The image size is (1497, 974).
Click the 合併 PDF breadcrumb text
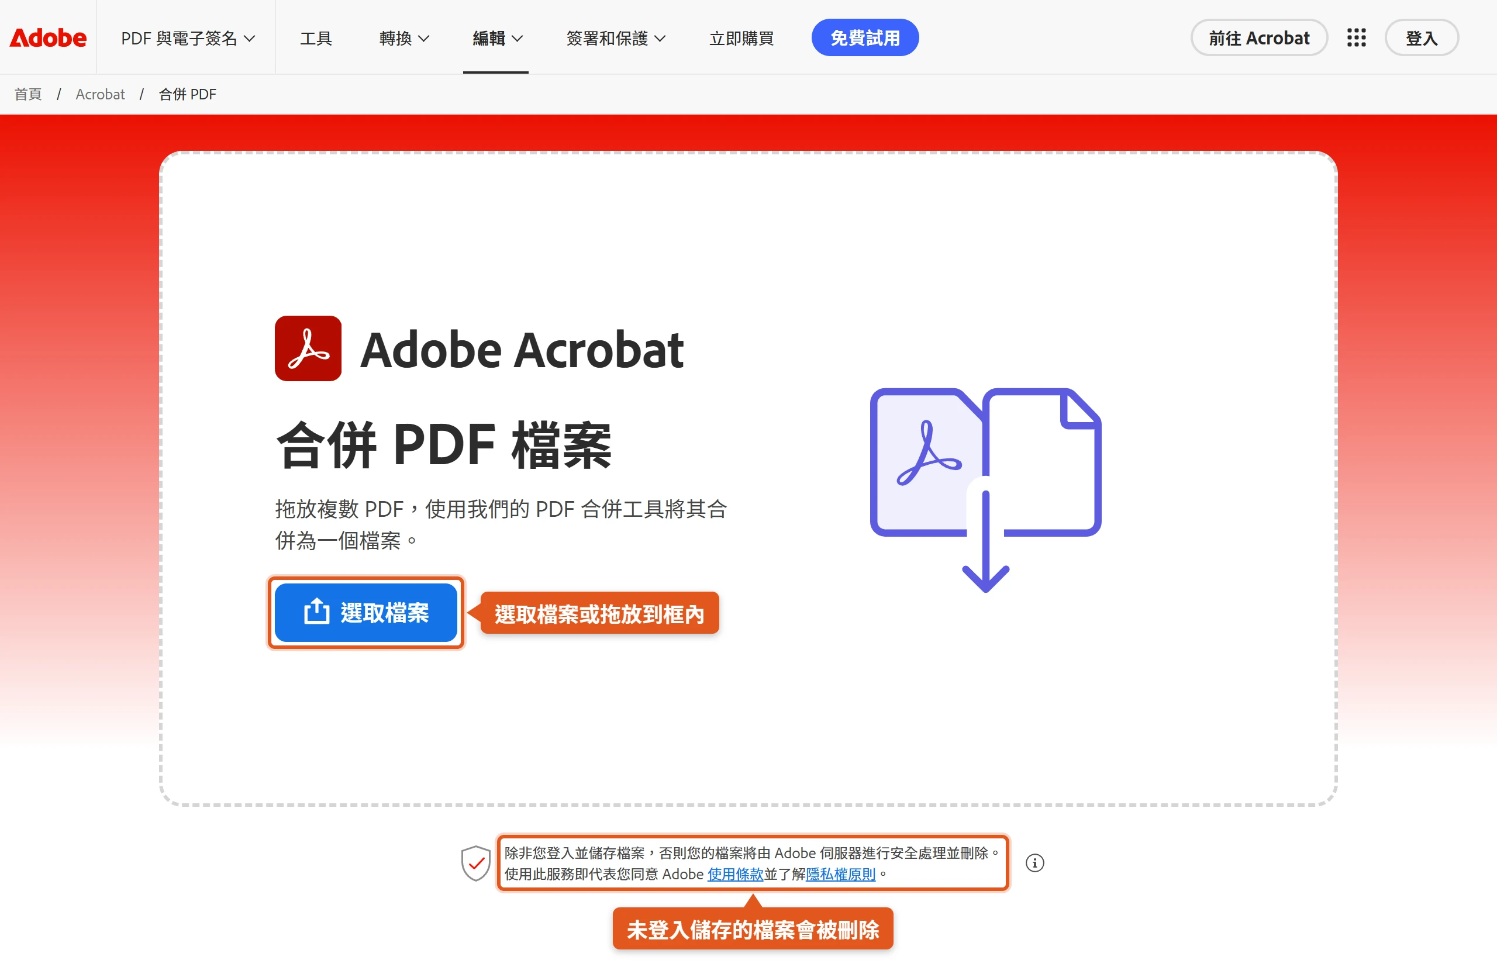pos(188,94)
